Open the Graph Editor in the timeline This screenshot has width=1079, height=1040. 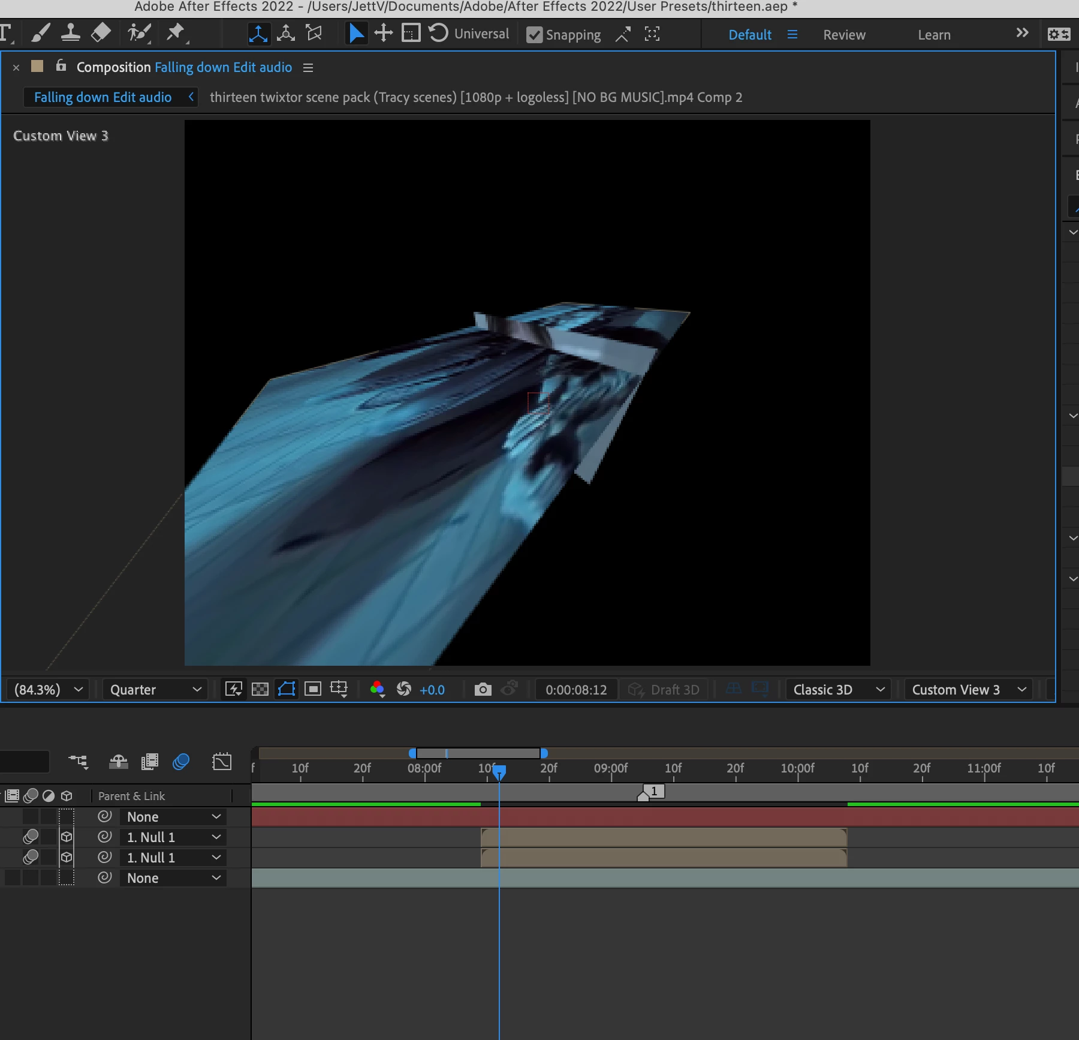coord(222,762)
